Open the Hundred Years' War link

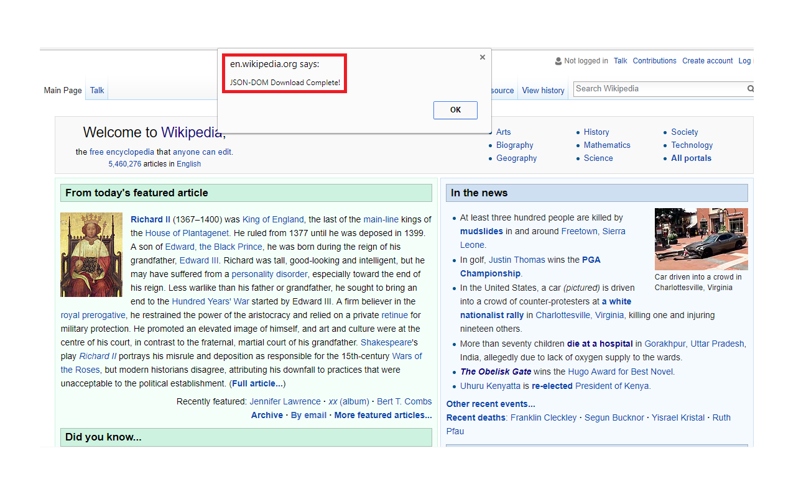pyautogui.click(x=211, y=301)
